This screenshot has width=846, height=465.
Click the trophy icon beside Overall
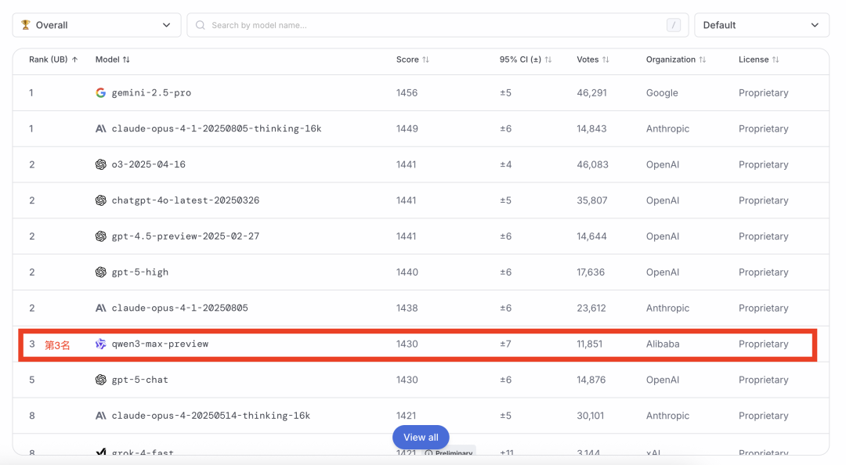25,25
